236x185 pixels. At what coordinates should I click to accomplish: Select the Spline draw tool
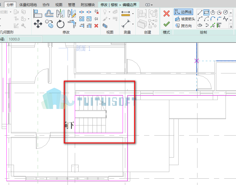226,19
